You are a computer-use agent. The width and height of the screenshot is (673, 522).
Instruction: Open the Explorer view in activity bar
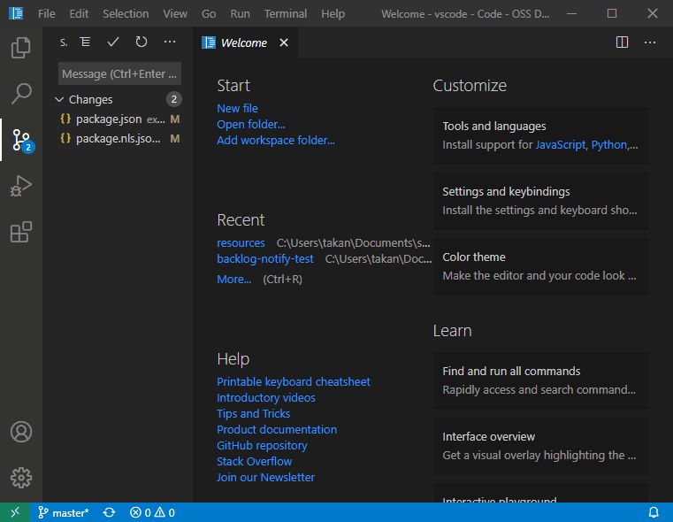[21, 47]
